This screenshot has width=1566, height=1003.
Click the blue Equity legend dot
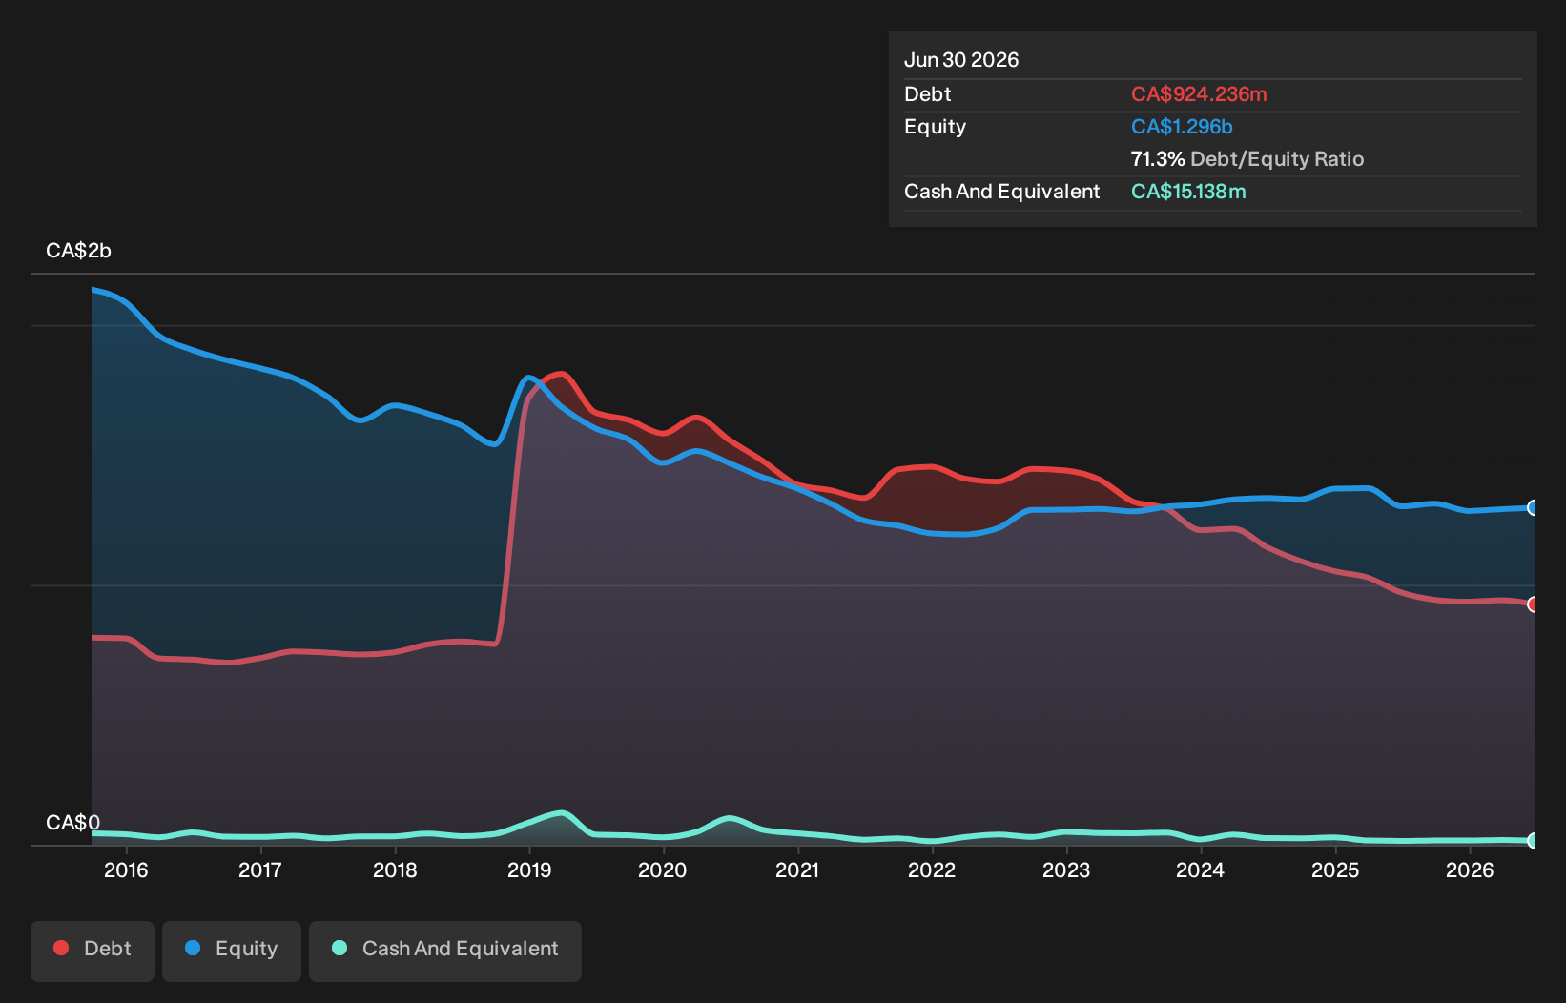click(x=193, y=948)
